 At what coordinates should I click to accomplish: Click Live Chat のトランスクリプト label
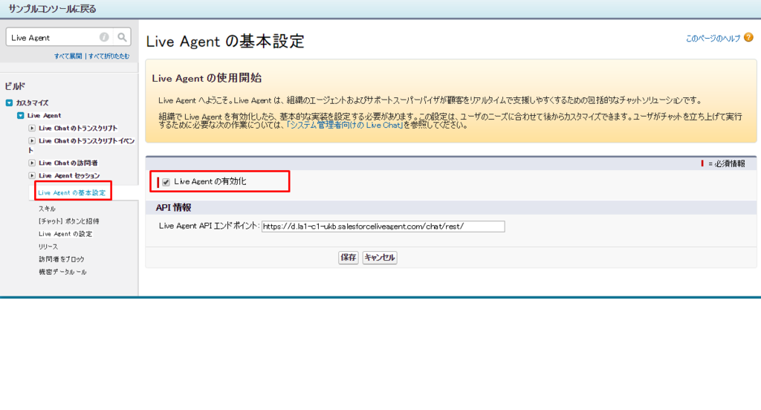(x=78, y=128)
